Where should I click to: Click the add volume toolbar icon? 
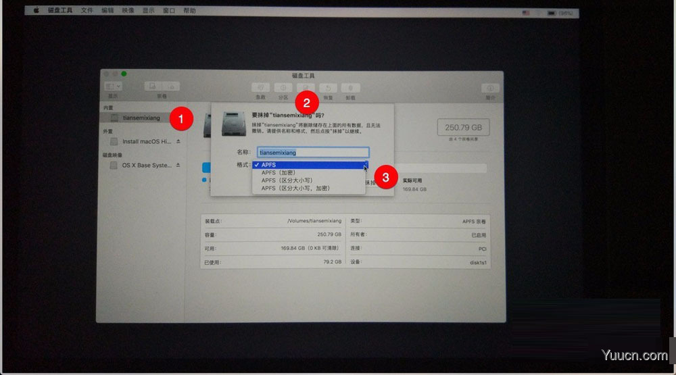[x=153, y=86]
